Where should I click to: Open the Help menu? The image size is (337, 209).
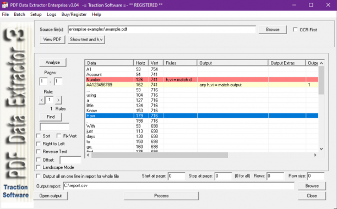pyautogui.click(x=96, y=14)
